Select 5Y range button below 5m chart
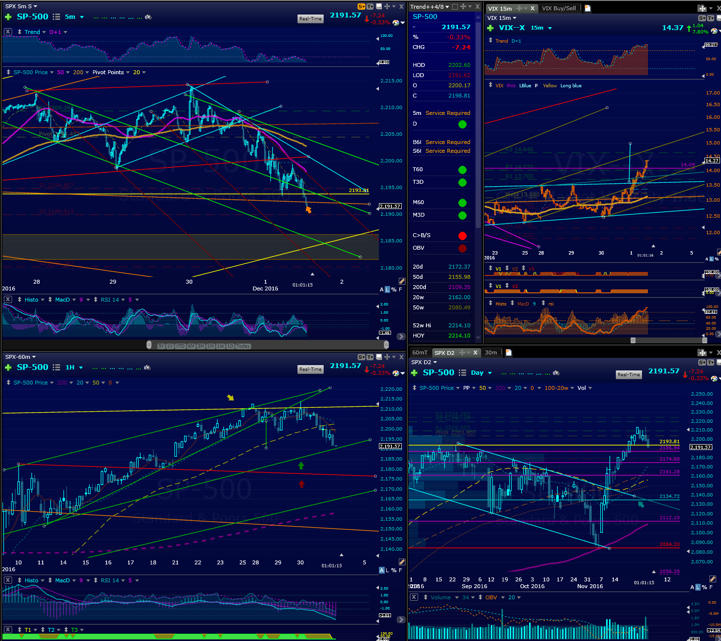The image size is (721, 641). 161,346
